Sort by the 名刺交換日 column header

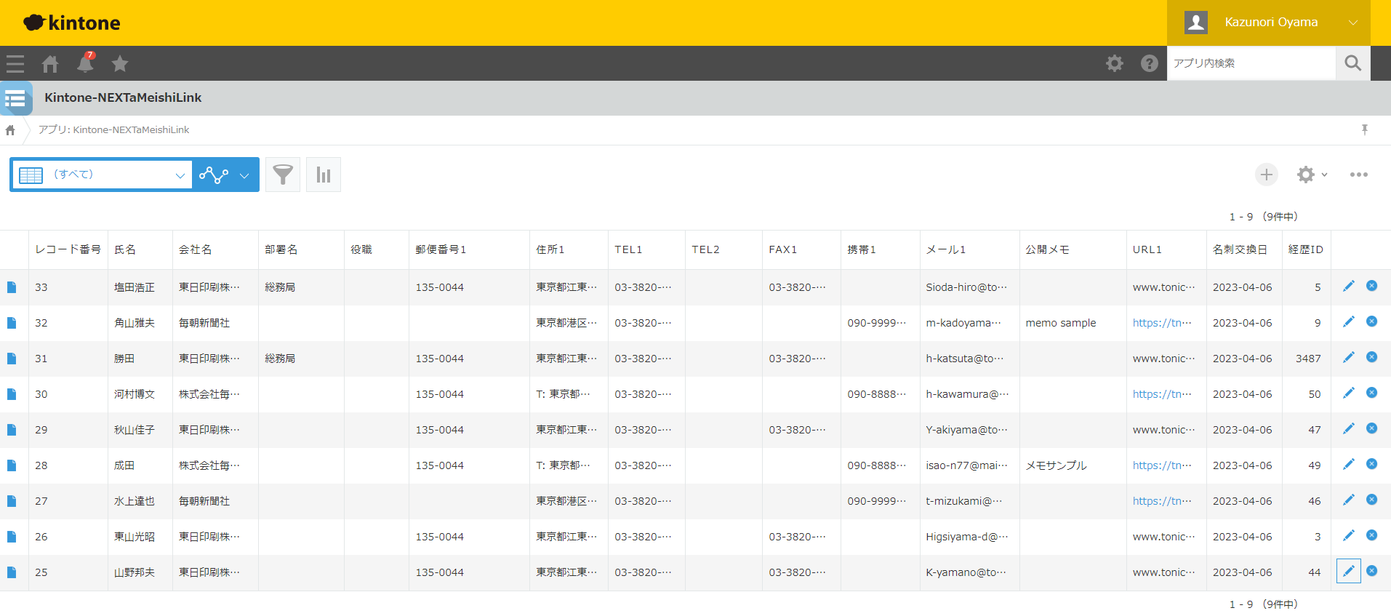pos(1240,249)
